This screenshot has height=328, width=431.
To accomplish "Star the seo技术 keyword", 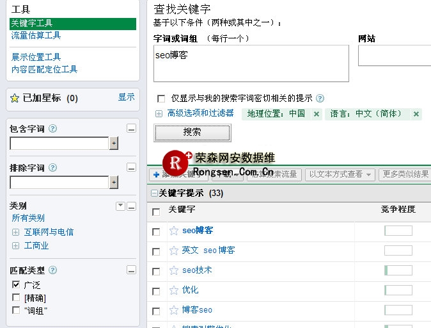I will point(173,271).
